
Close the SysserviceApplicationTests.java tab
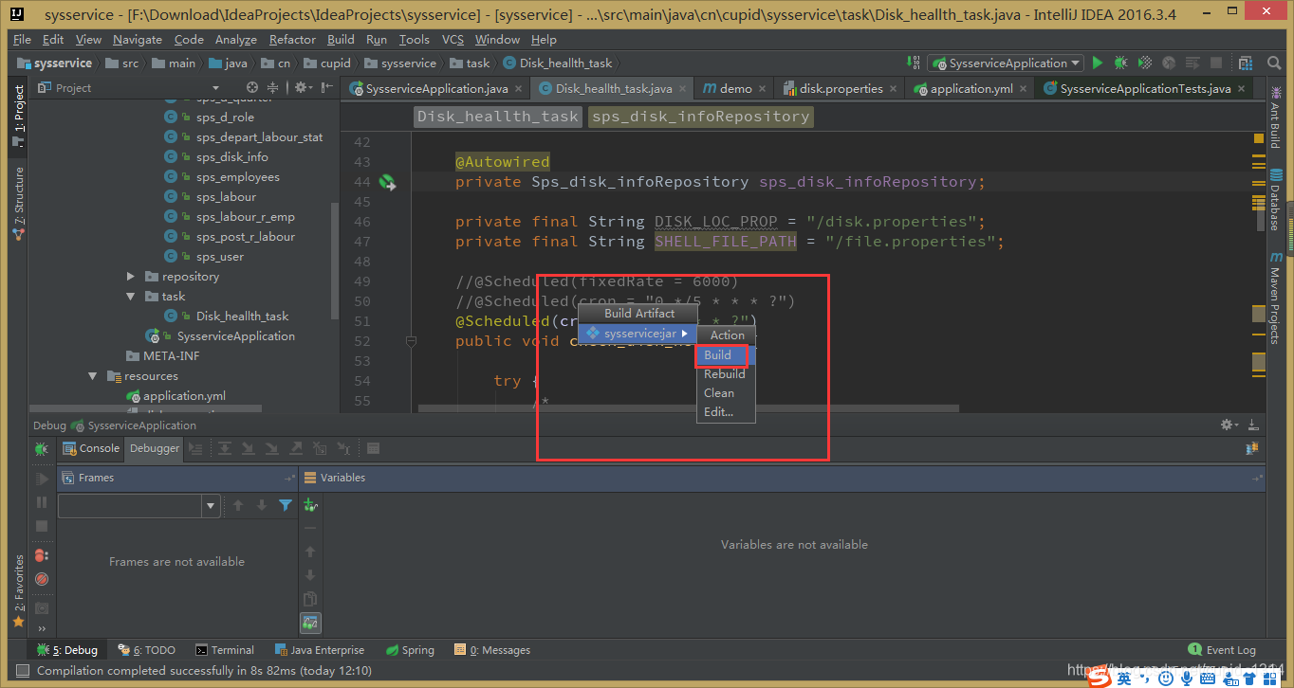pos(1242,89)
